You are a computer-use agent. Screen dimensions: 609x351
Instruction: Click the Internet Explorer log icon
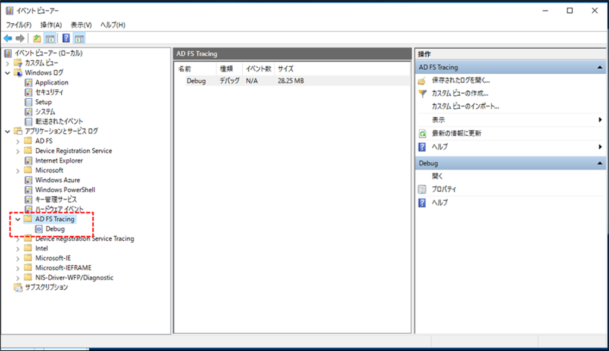point(29,161)
